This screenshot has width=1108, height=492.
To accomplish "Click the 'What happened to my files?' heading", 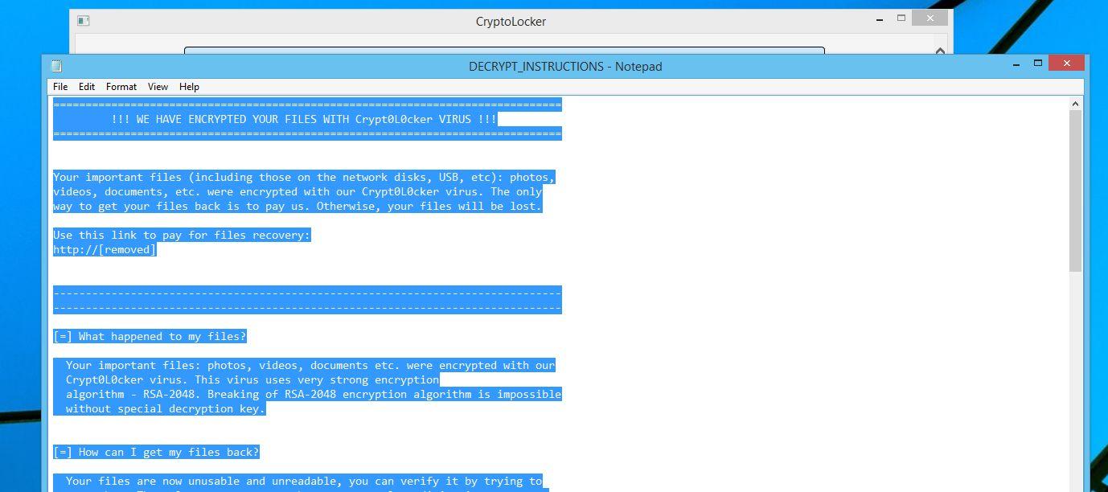I will (x=150, y=337).
